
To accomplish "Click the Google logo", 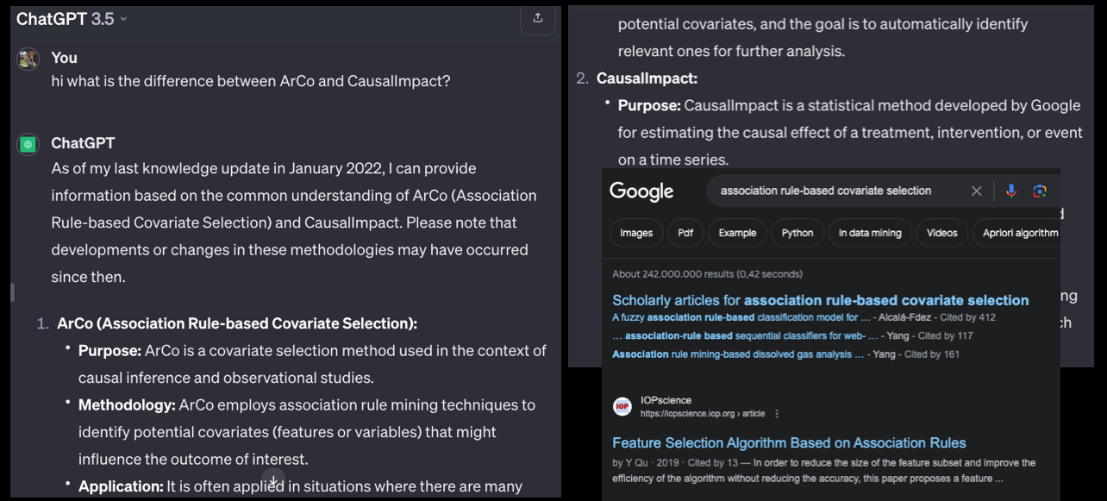I will pyautogui.click(x=641, y=191).
